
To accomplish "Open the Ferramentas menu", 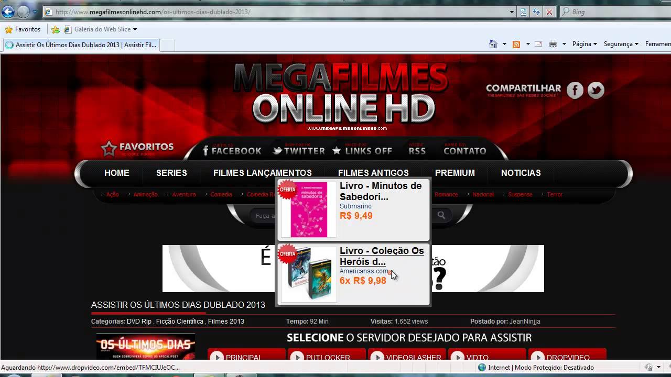I will coord(657,44).
